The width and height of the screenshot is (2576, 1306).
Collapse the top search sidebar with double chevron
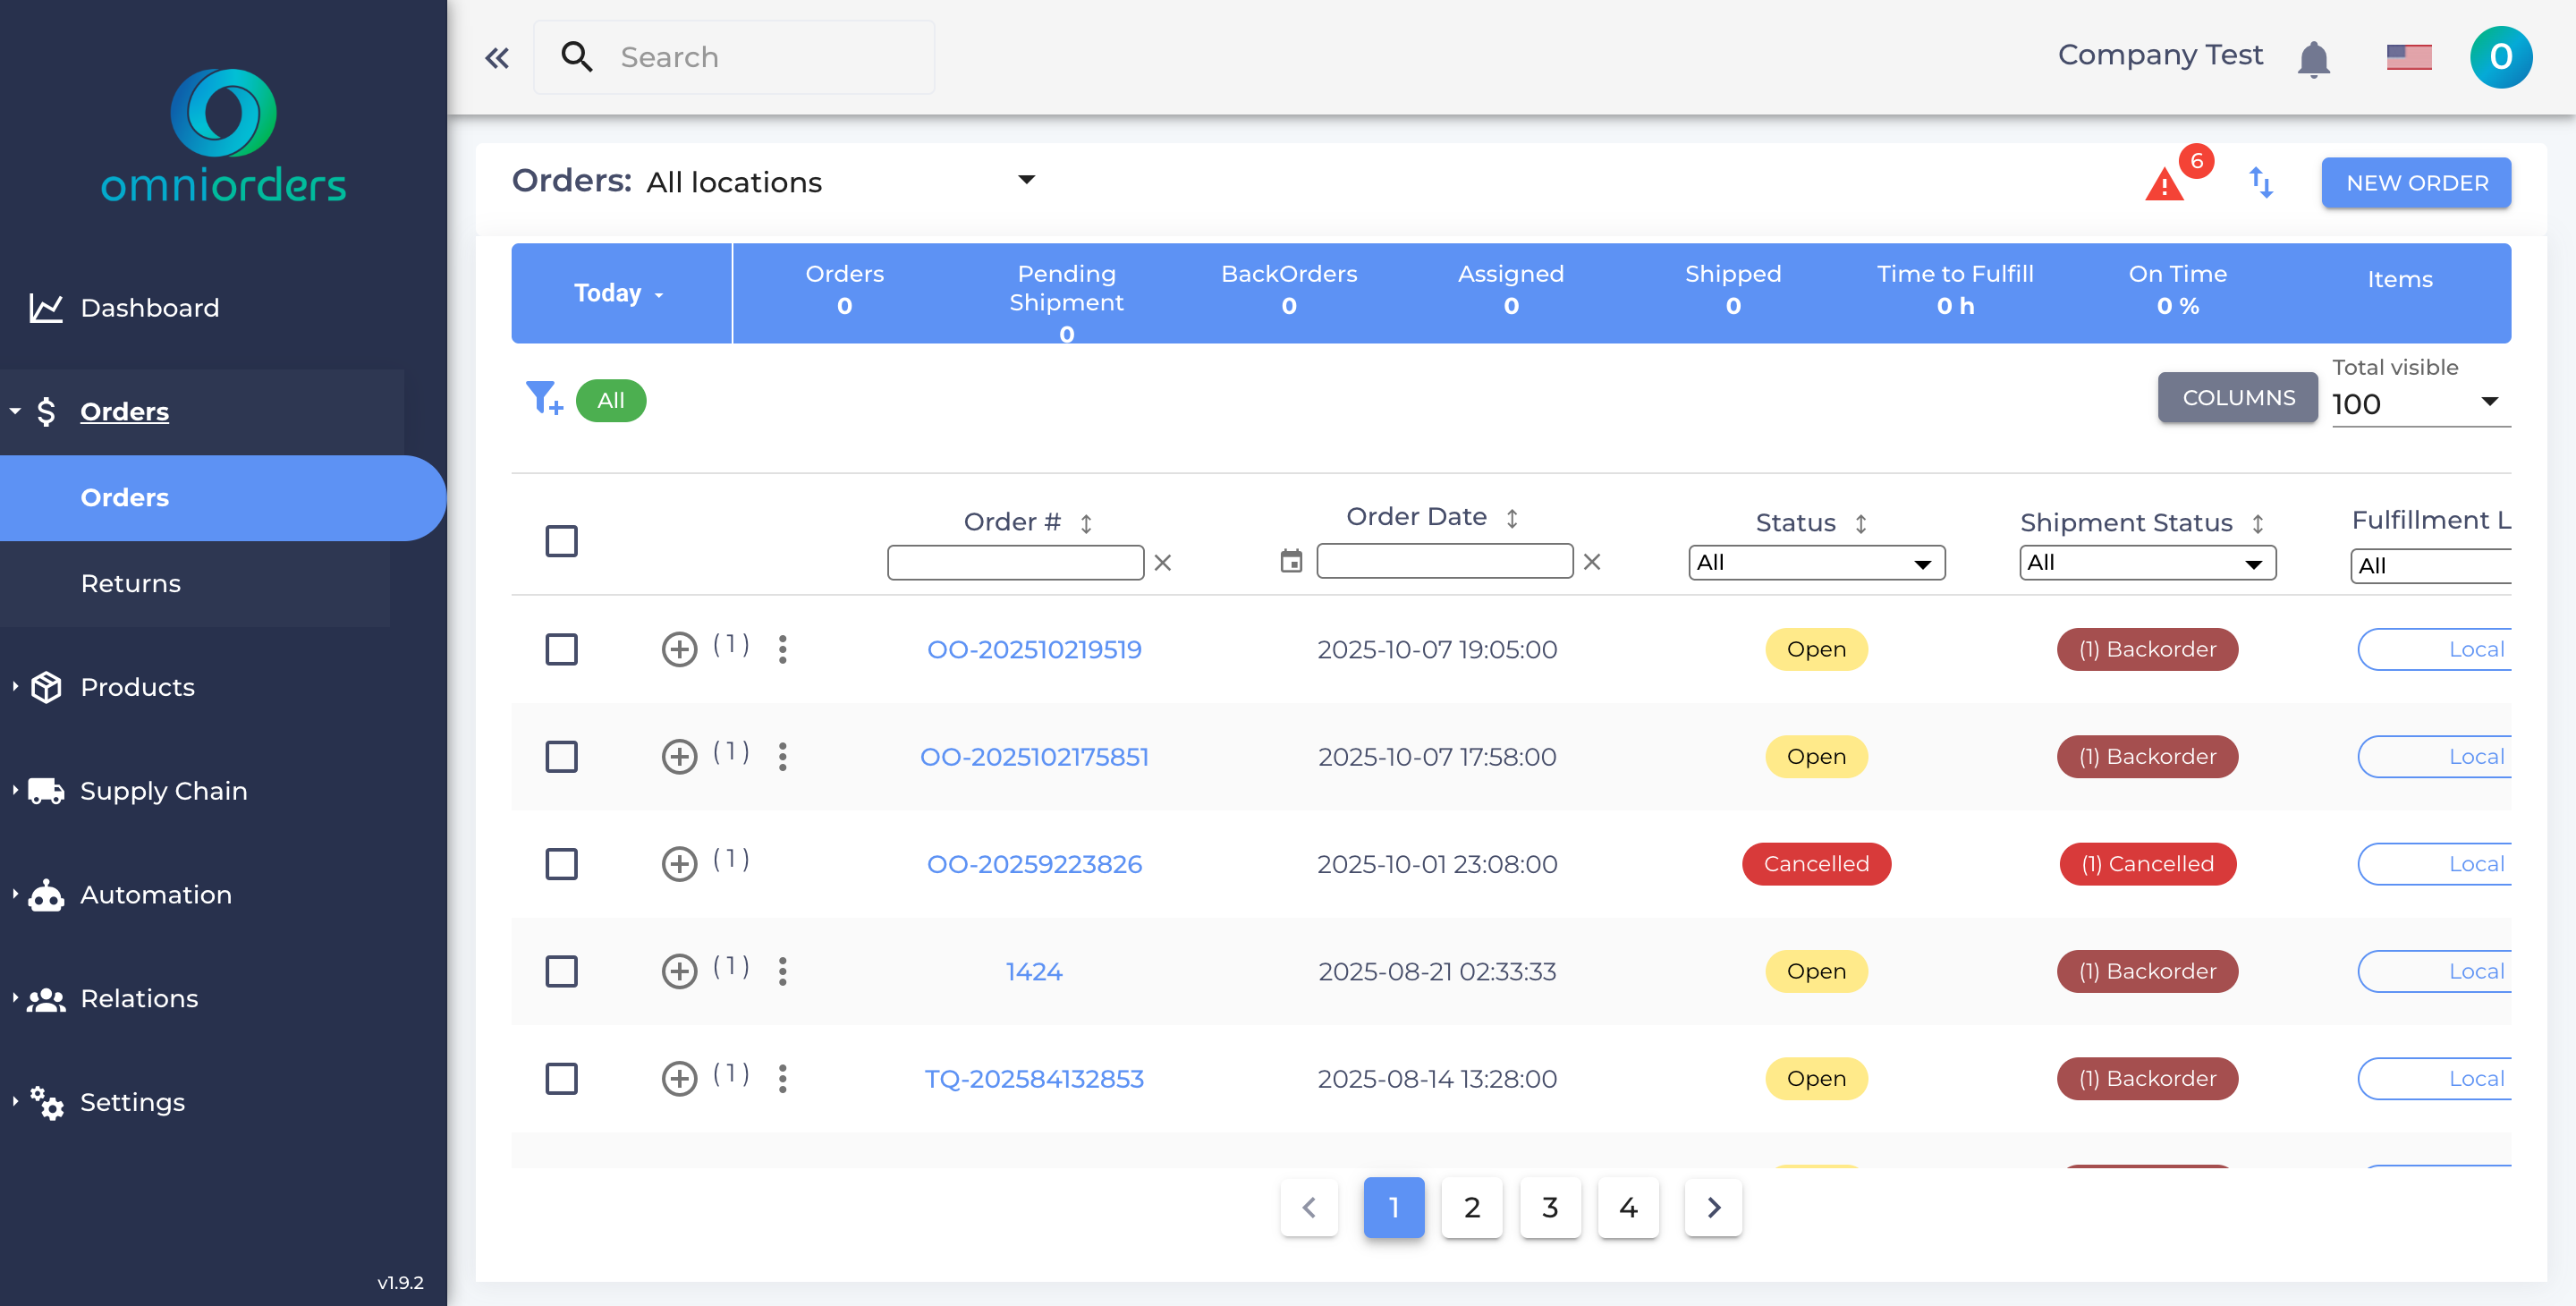point(497,57)
